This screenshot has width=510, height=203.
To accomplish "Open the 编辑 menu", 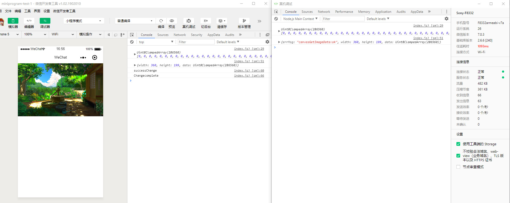I will coord(18,11).
